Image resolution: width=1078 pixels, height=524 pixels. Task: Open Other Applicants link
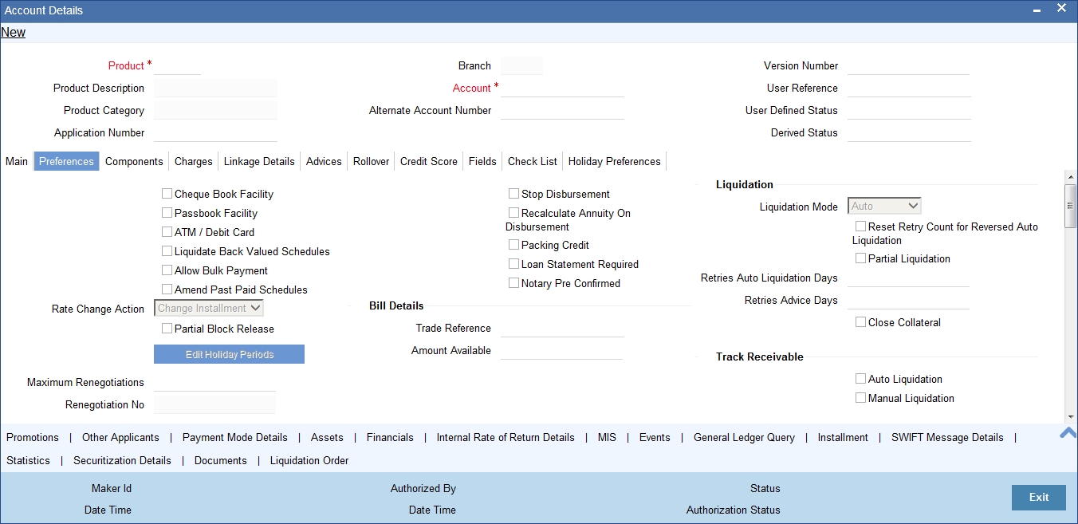pos(120,437)
